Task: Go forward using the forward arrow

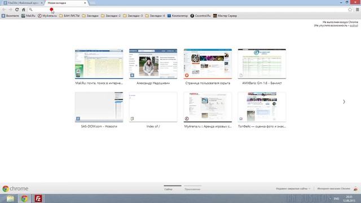Action: click(x=10, y=10)
